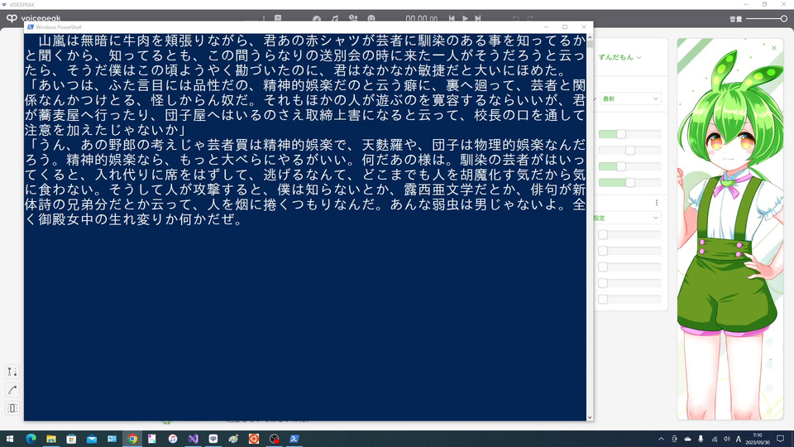This screenshot has height=447, width=794.
Task: Switch to PowerShell taskbar icon
Action: 294,439
